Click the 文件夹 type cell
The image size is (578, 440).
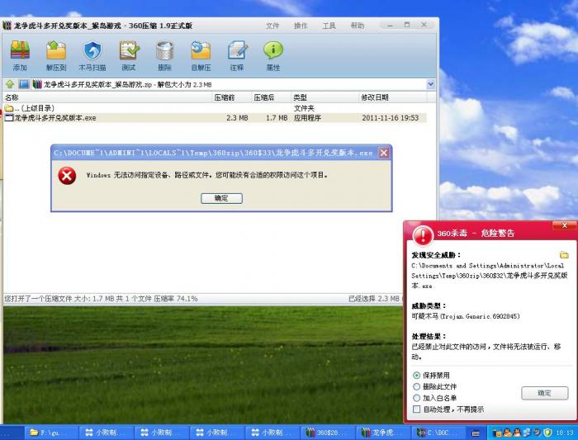click(x=304, y=108)
